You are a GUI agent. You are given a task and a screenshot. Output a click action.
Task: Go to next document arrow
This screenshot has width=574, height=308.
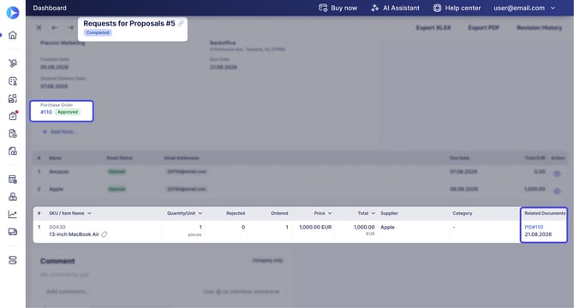click(70, 27)
